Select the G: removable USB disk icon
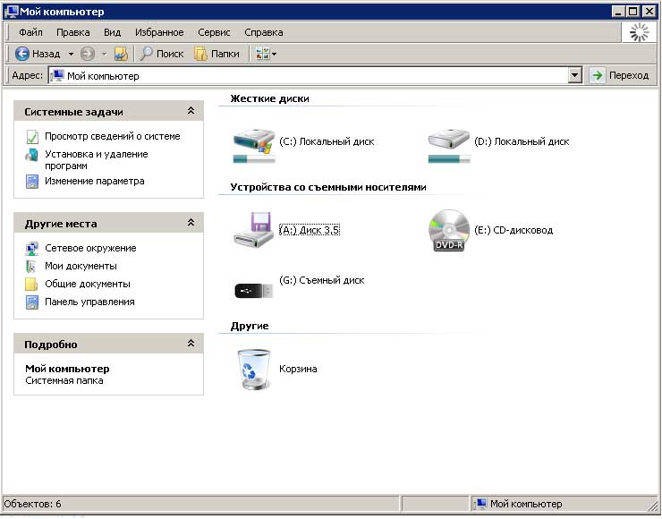662x519 pixels. [253, 289]
